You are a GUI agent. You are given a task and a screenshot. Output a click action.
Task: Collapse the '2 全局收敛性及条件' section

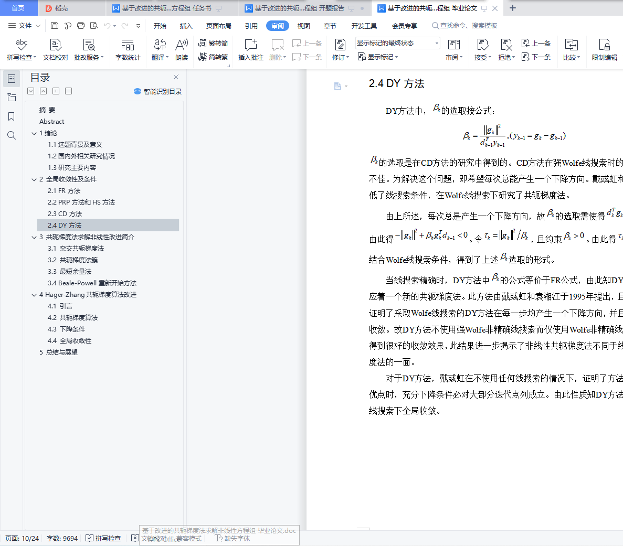pyautogui.click(x=34, y=179)
